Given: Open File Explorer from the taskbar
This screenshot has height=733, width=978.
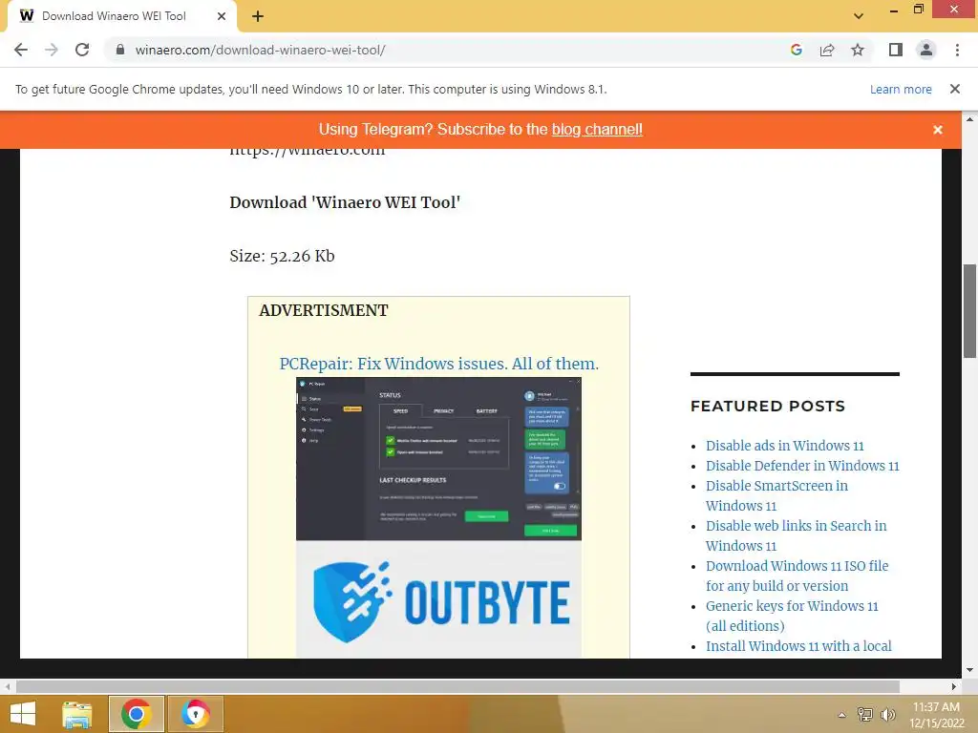Looking at the screenshot, I should tap(77, 714).
